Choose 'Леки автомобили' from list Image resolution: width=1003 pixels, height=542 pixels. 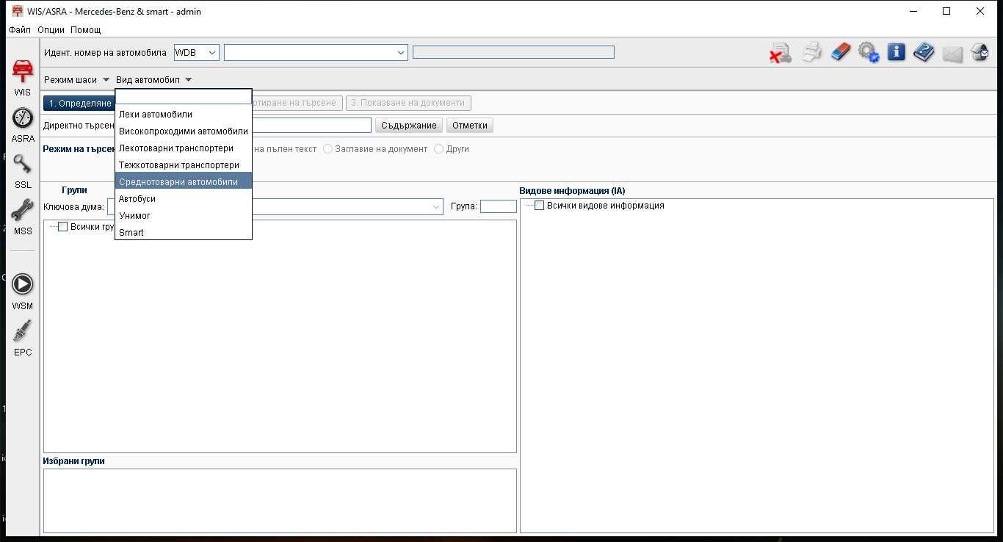click(184, 115)
